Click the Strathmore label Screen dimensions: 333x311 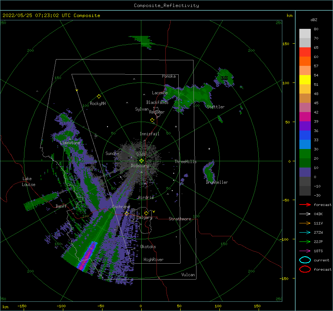point(180,219)
